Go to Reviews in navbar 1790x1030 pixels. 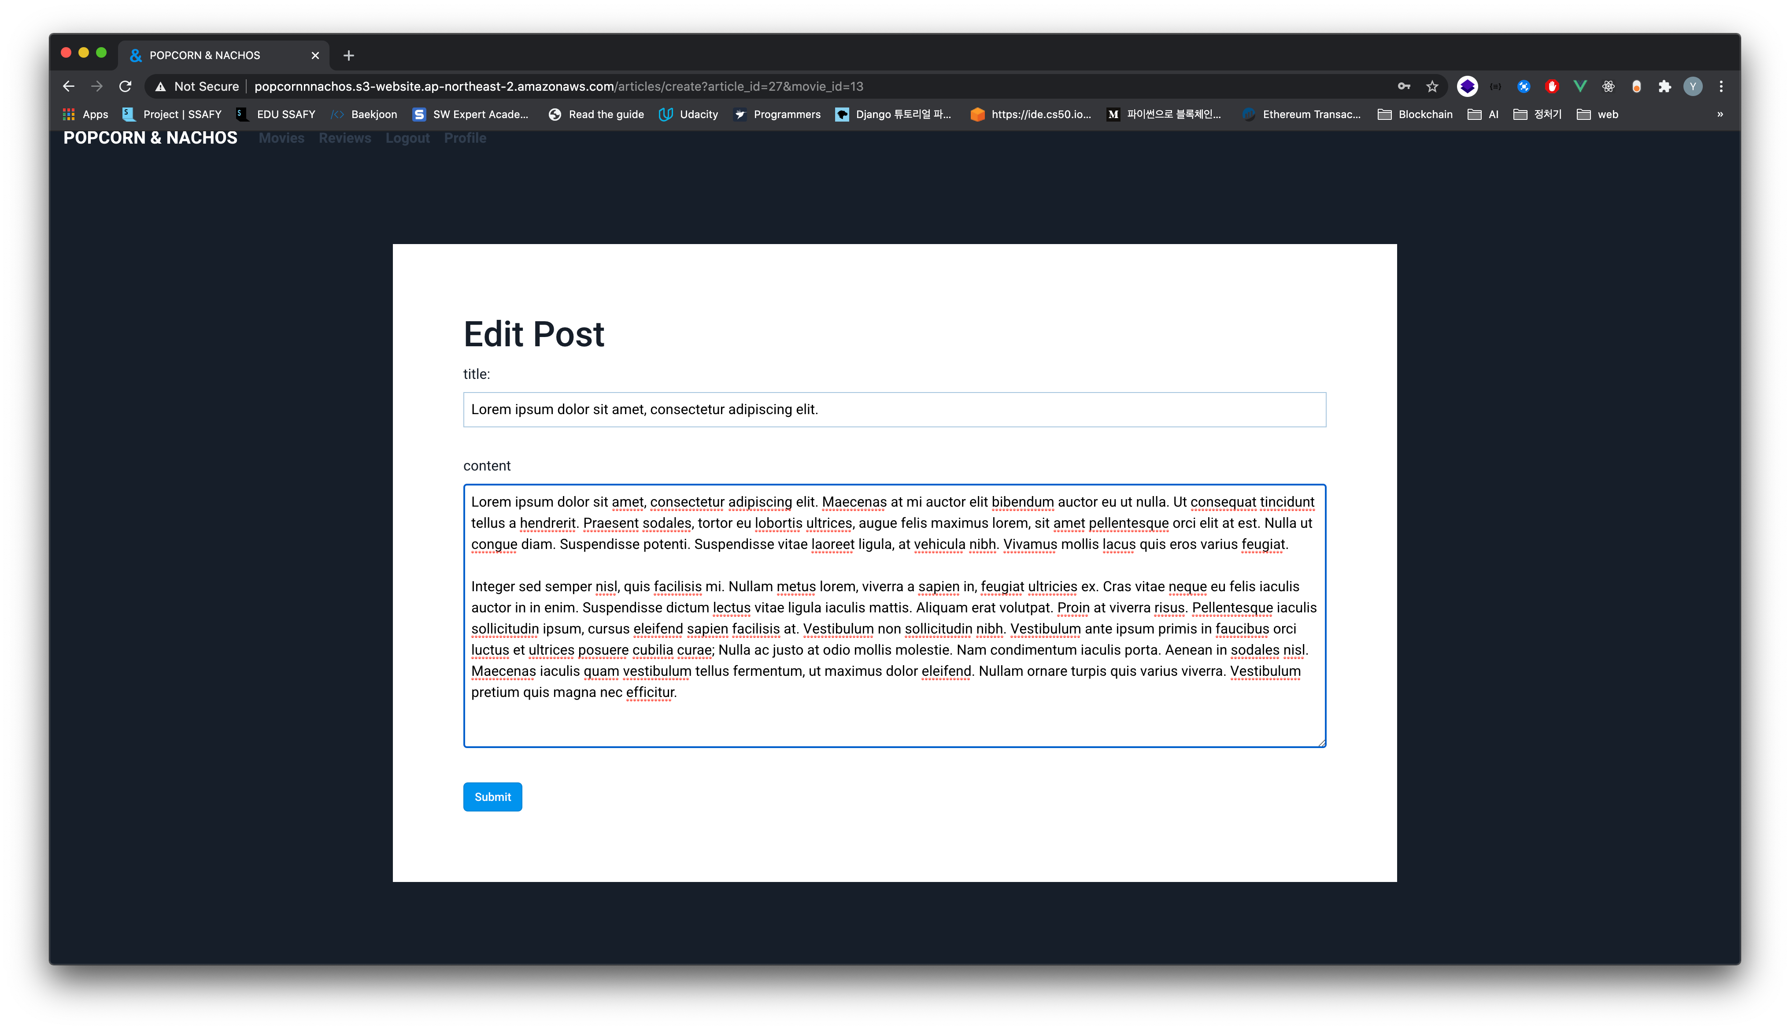pos(345,138)
